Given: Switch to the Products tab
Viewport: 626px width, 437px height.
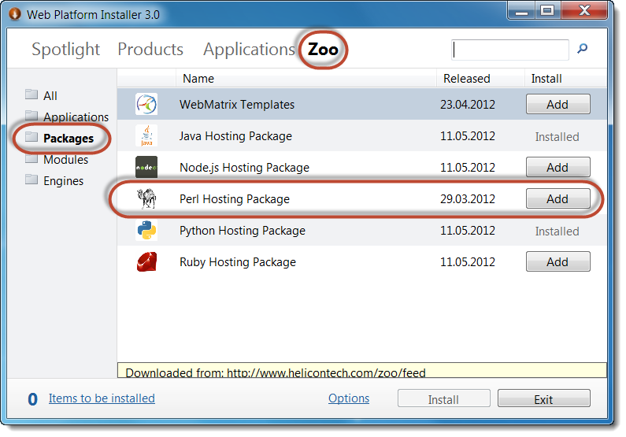Looking at the screenshot, I should coord(150,49).
